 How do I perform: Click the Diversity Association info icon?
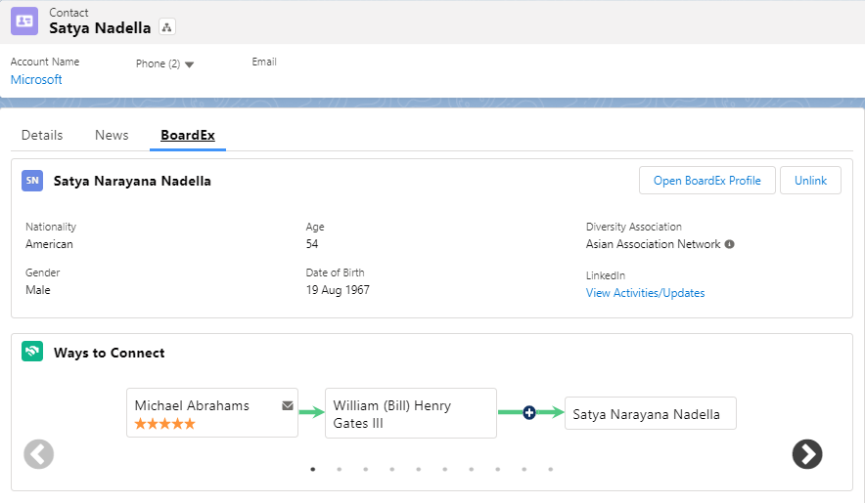(730, 244)
